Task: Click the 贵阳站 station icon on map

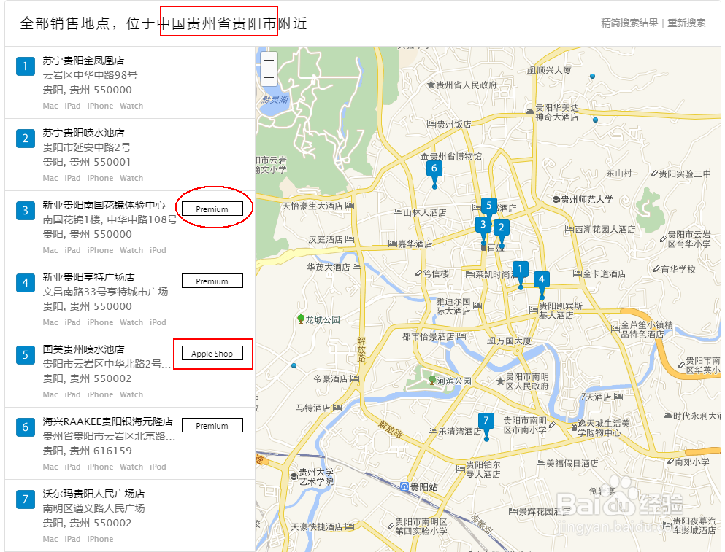Action: (x=404, y=487)
